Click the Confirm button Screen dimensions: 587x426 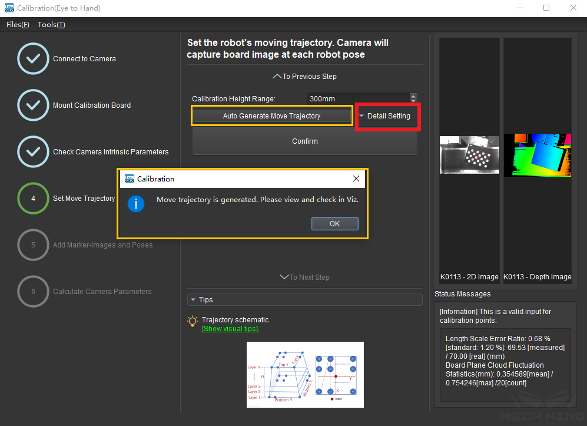click(305, 141)
